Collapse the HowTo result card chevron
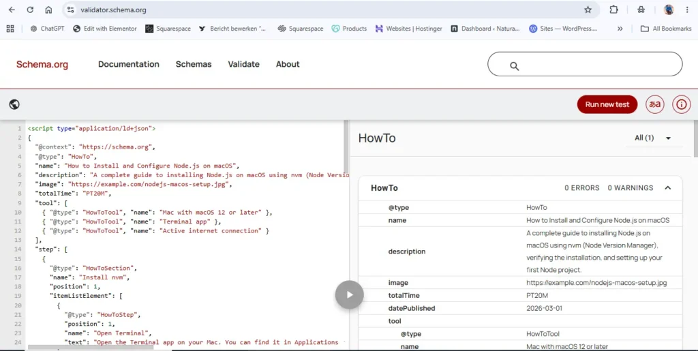This screenshot has width=698, height=351. click(x=668, y=187)
